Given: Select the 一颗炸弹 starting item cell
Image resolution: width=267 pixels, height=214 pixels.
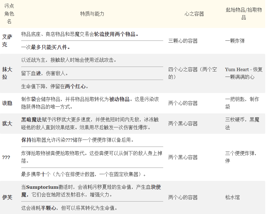Looking at the screenshot, I should pyautogui.click(x=235, y=41).
